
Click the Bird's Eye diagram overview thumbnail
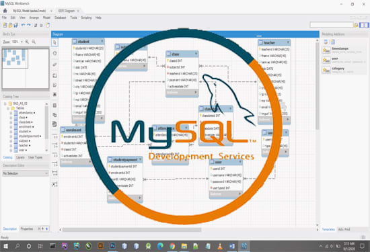tap(26, 69)
